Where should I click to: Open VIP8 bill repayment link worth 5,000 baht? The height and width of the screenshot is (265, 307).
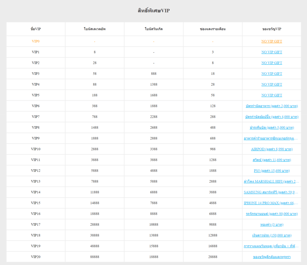pyautogui.click(x=272, y=127)
